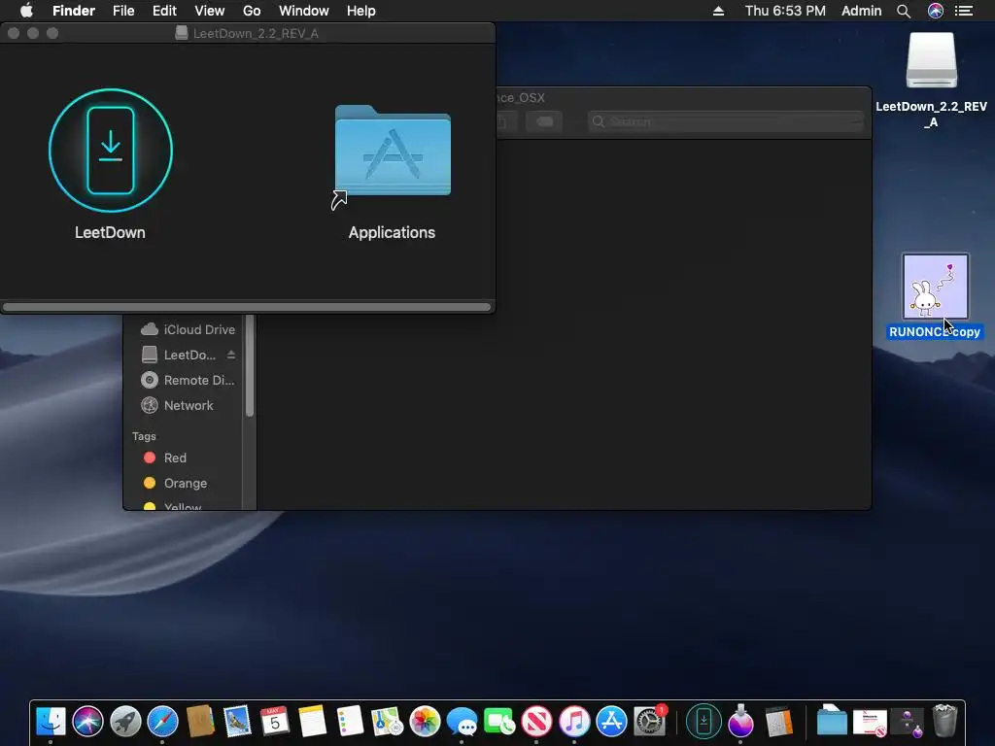The image size is (995, 746).
Task: Open Mail stamp icon in Dock
Action: click(237, 722)
